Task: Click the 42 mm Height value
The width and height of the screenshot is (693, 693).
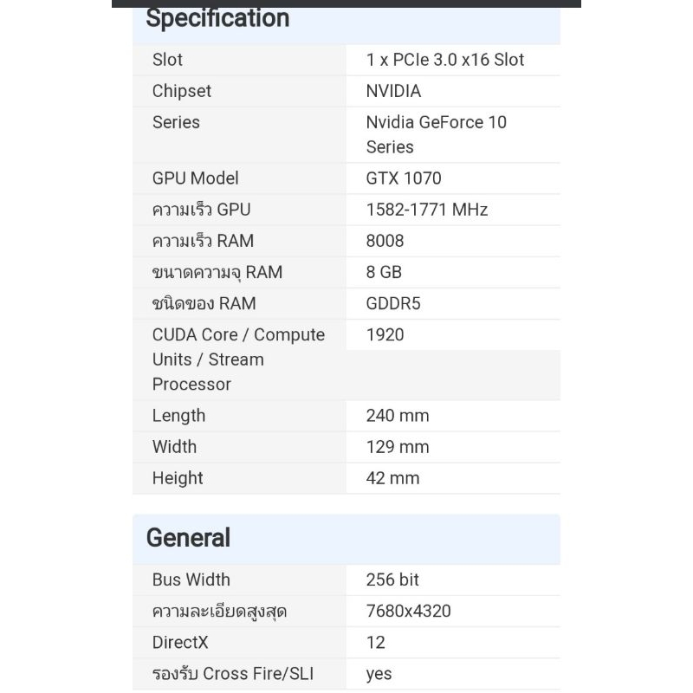Action: pyautogui.click(x=392, y=478)
